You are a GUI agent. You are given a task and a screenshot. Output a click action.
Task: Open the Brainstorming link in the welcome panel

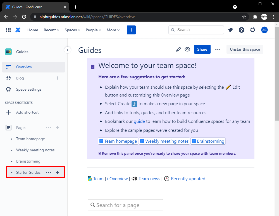(208, 141)
